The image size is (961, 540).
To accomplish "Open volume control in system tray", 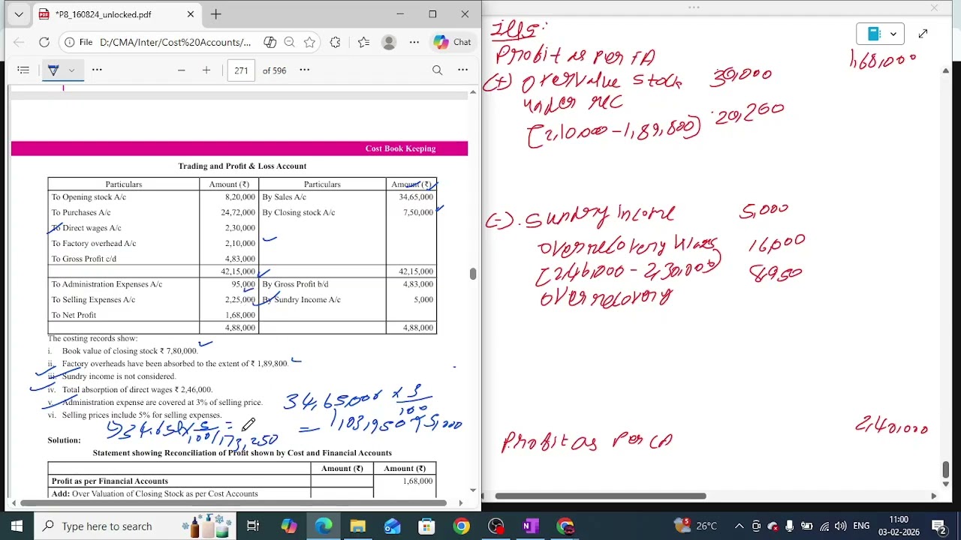I will pyautogui.click(x=840, y=526).
